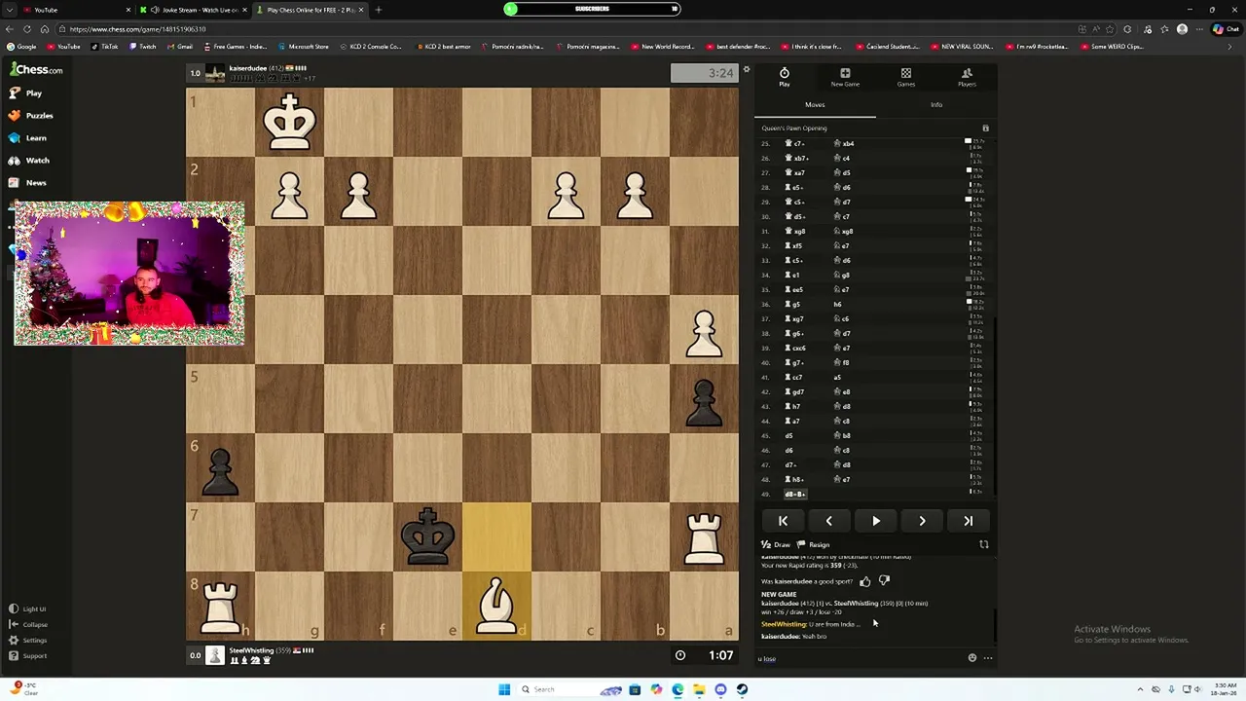Select the white rook on h8
The width and height of the screenshot is (1246, 701).
coord(220,606)
